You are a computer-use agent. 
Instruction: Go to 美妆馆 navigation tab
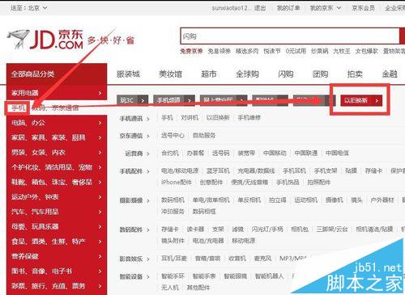(x=170, y=74)
